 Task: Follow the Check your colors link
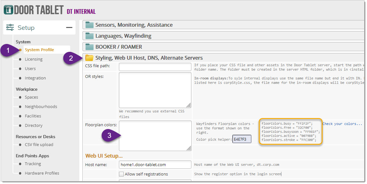342,124
